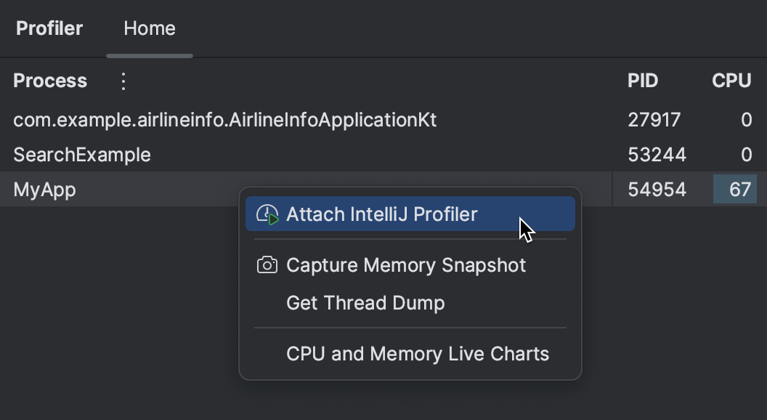Click the camera icon for Capture Memory Snapshot
This screenshot has height=420, width=767.
click(267, 264)
